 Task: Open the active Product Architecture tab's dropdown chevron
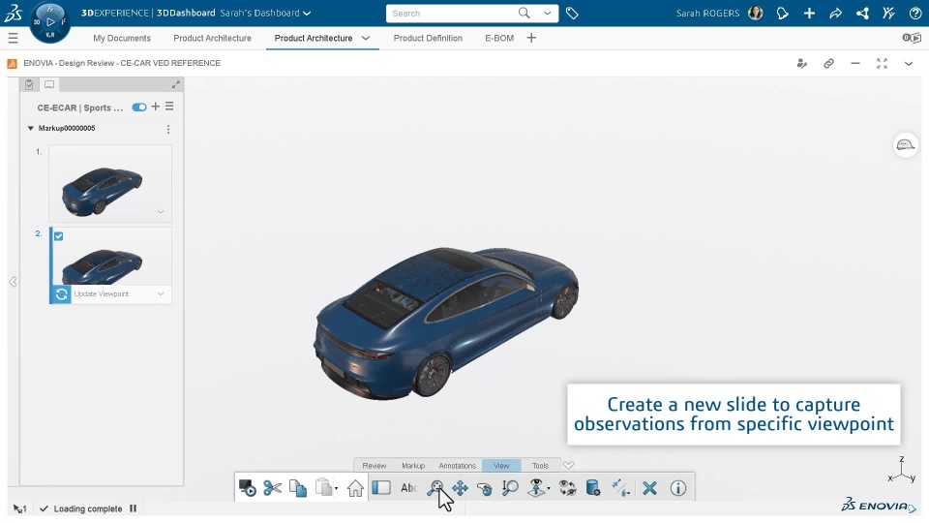click(366, 38)
